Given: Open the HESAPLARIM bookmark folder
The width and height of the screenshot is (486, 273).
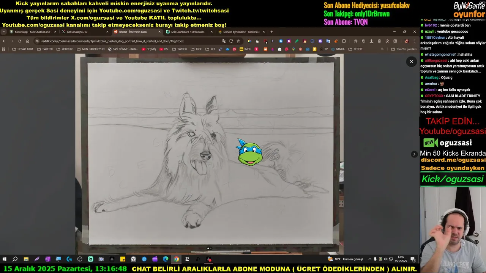Looking at the screenshot, I should [x=22, y=49].
